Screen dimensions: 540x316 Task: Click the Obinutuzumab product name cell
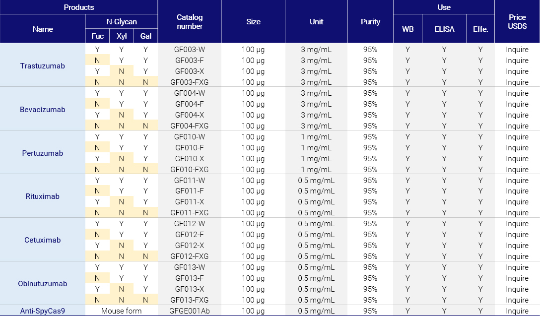click(x=43, y=284)
